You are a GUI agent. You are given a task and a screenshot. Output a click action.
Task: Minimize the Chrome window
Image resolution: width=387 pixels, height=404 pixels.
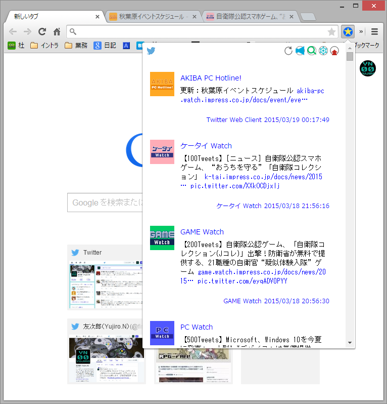coord(342,6)
